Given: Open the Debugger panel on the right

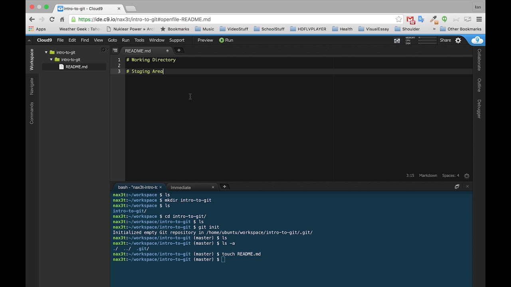Looking at the screenshot, I should [479, 109].
